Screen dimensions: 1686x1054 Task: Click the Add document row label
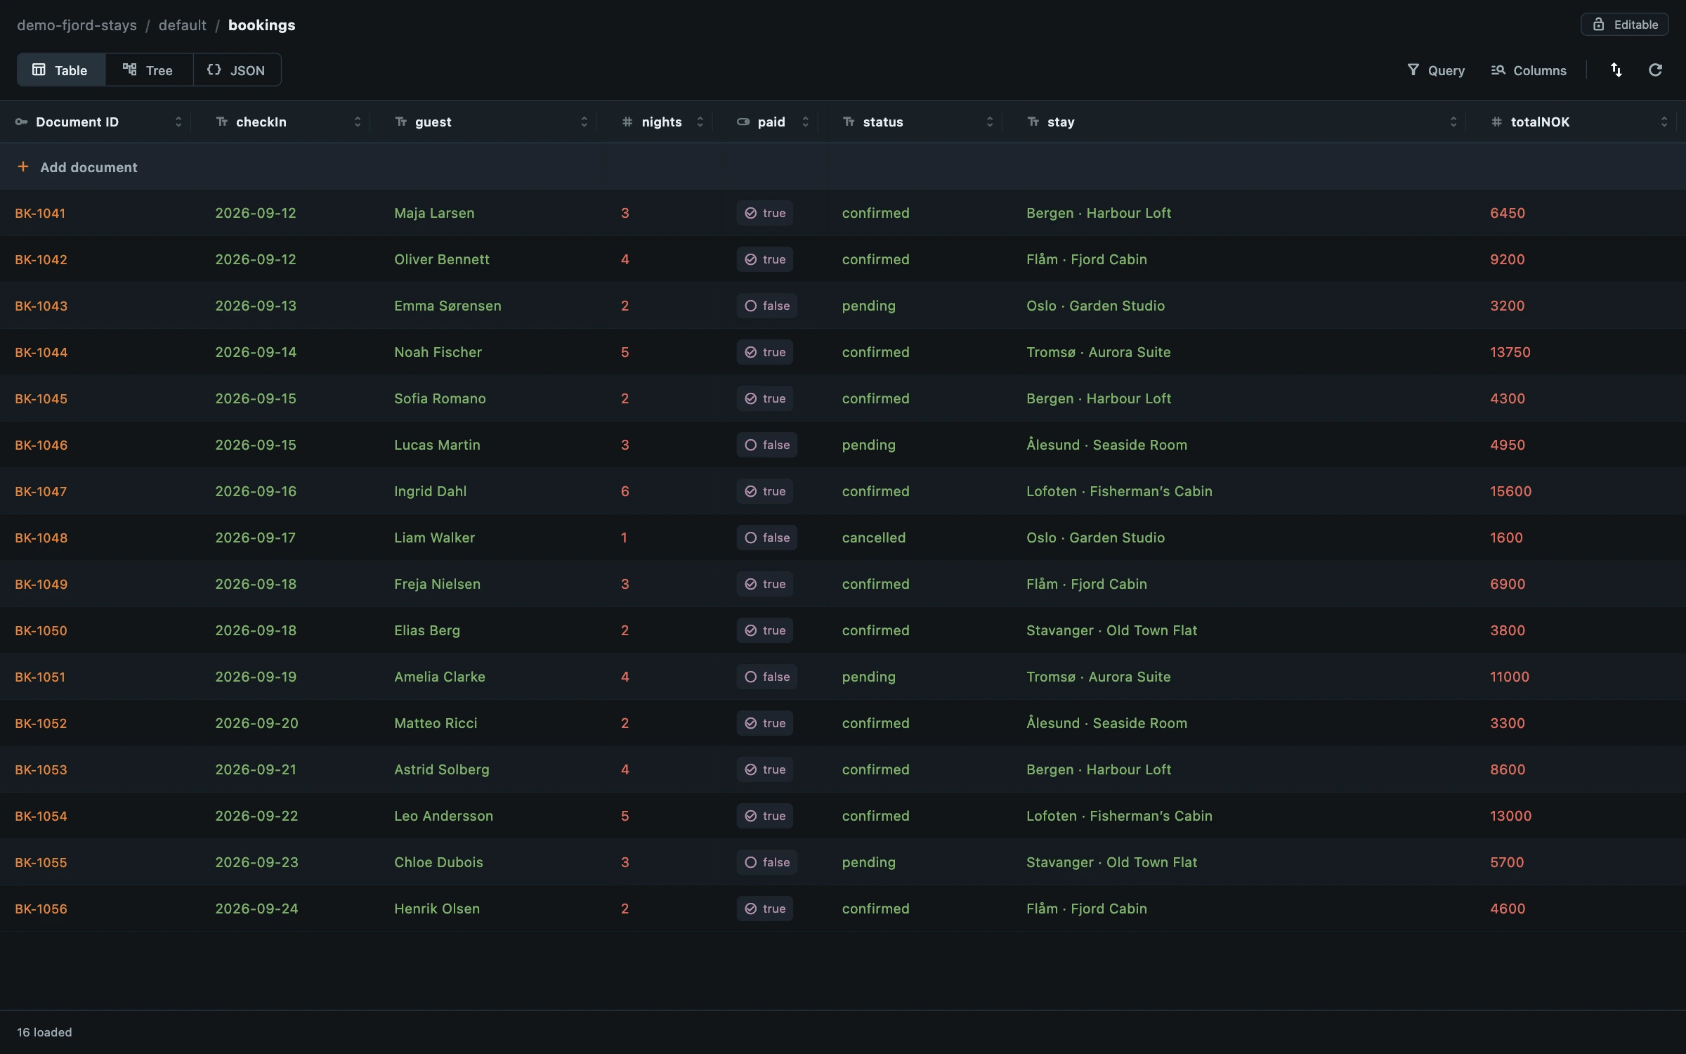click(x=89, y=167)
